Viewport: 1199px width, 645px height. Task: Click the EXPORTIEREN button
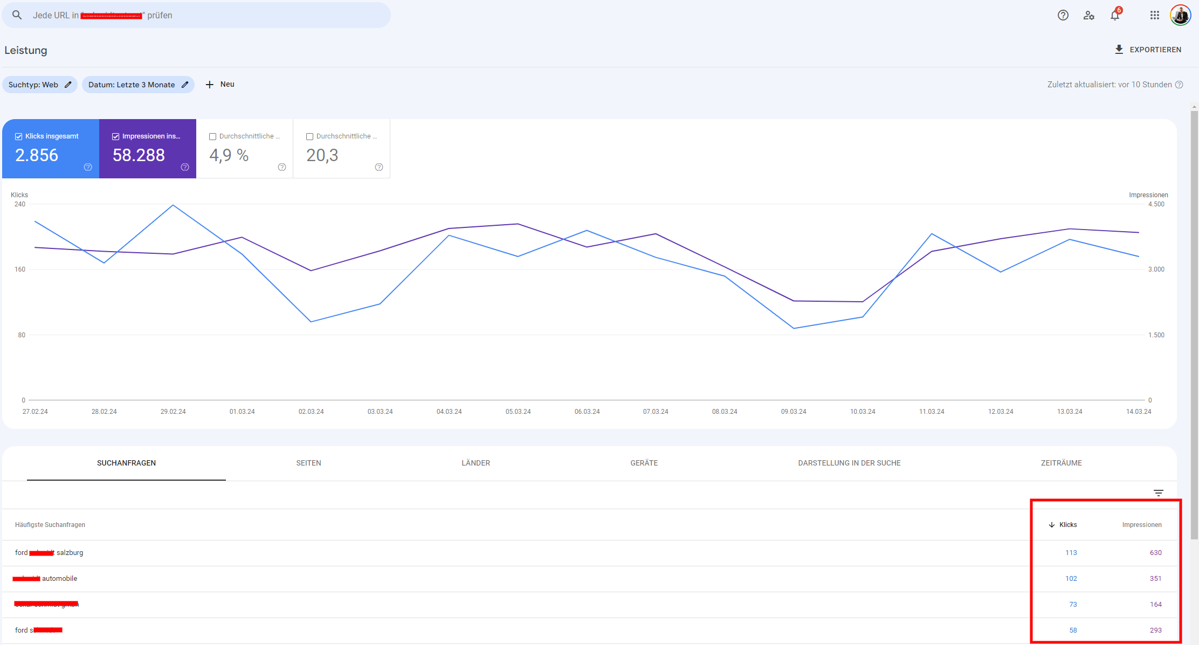coord(1148,50)
